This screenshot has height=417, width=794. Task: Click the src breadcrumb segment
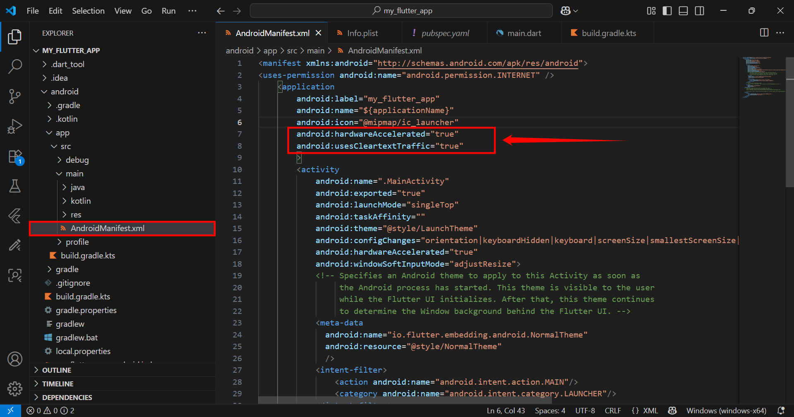[x=292, y=51]
